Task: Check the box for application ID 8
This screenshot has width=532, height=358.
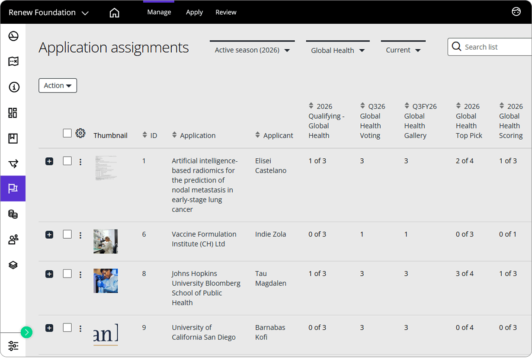Action: [x=67, y=274]
